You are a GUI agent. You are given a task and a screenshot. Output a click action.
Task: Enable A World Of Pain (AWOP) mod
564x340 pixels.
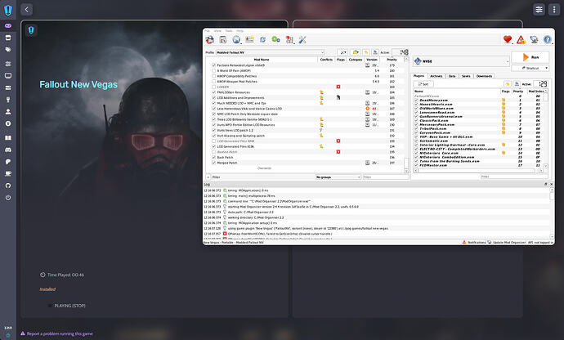[x=214, y=71]
